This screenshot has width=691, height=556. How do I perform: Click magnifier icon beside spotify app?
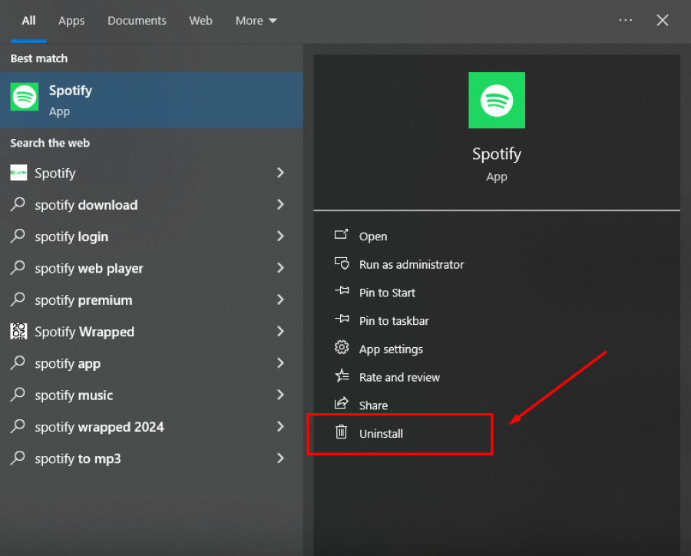tap(18, 363)
